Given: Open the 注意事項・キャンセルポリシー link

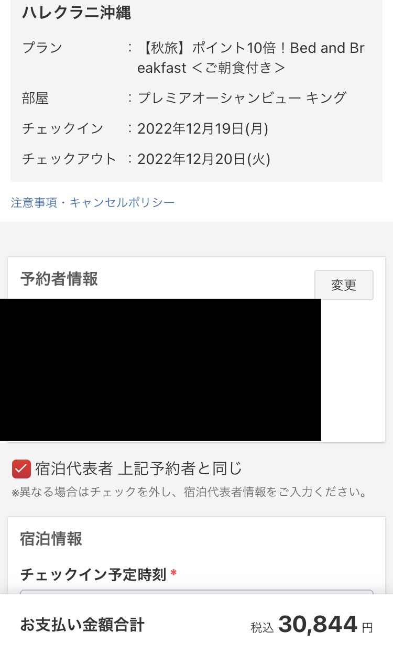Looking at the screenshot, I should [93, 203].
